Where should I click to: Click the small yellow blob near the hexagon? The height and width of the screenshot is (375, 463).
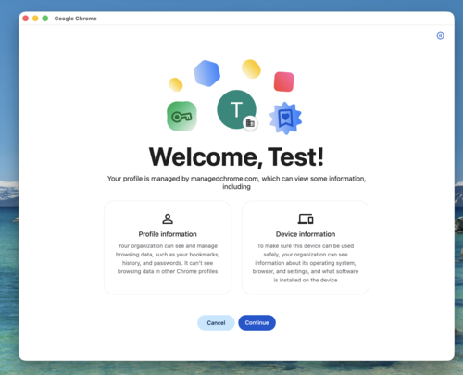(x=176, y=84)
